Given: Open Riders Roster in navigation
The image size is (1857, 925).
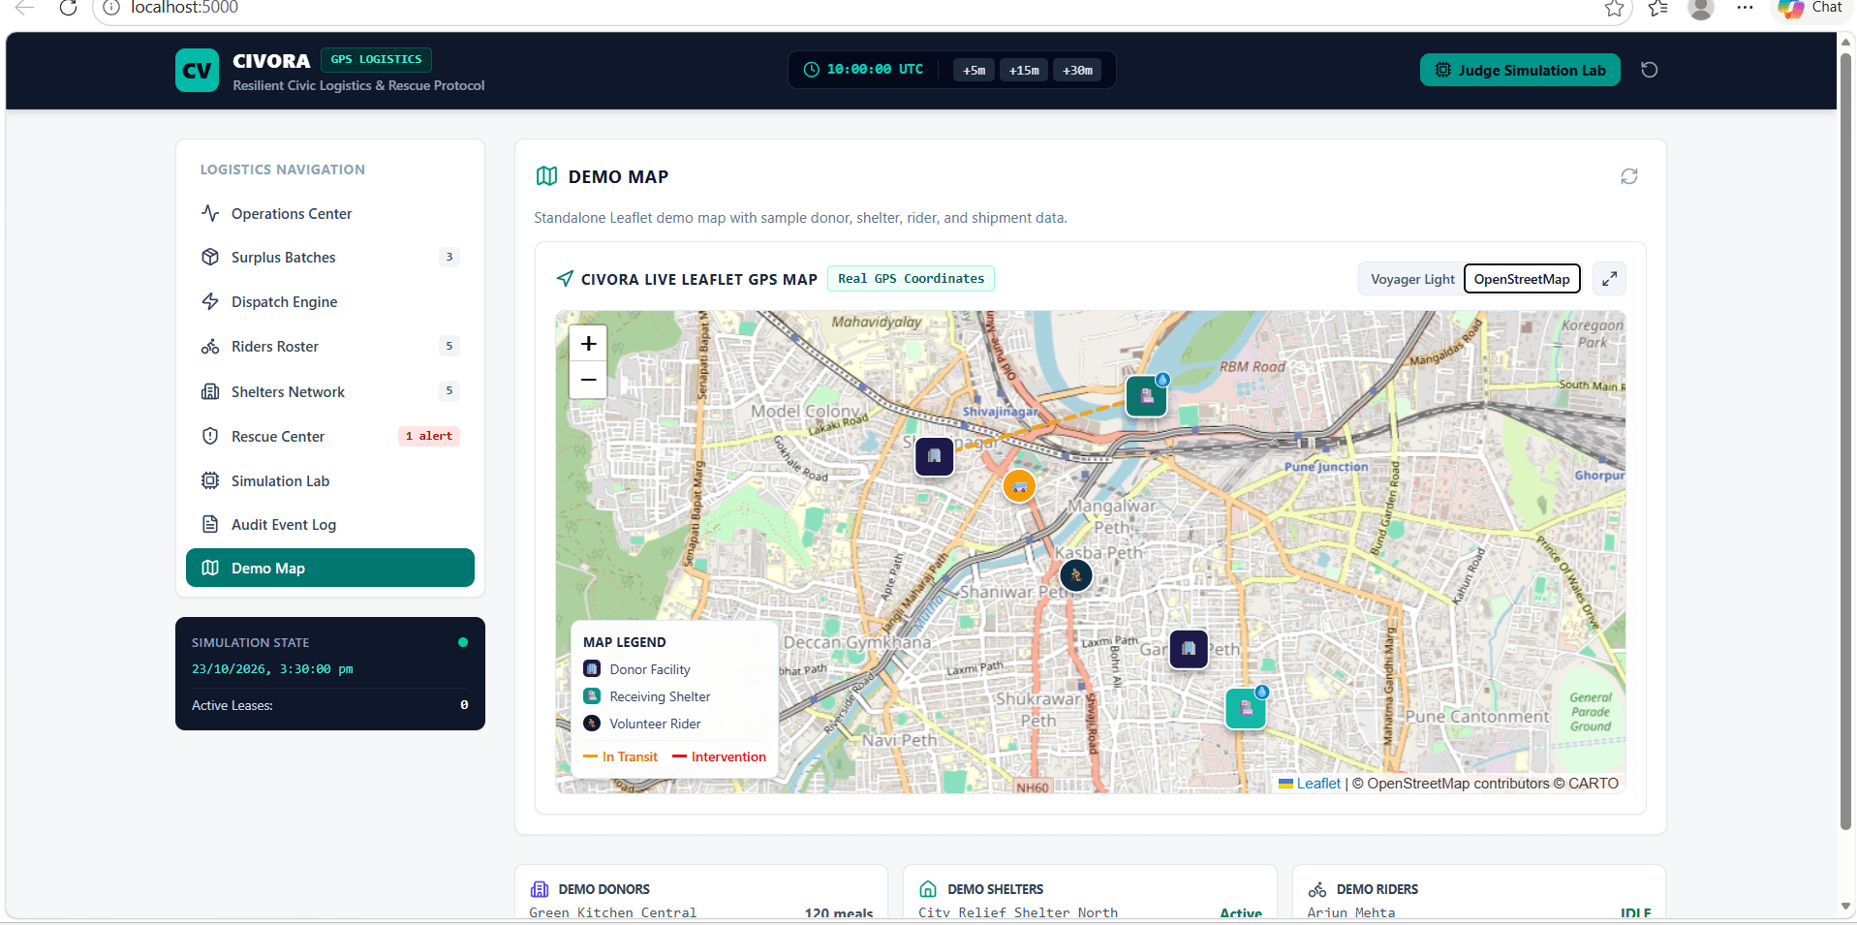Looking at the screenshot, I should tap(329, 346).
